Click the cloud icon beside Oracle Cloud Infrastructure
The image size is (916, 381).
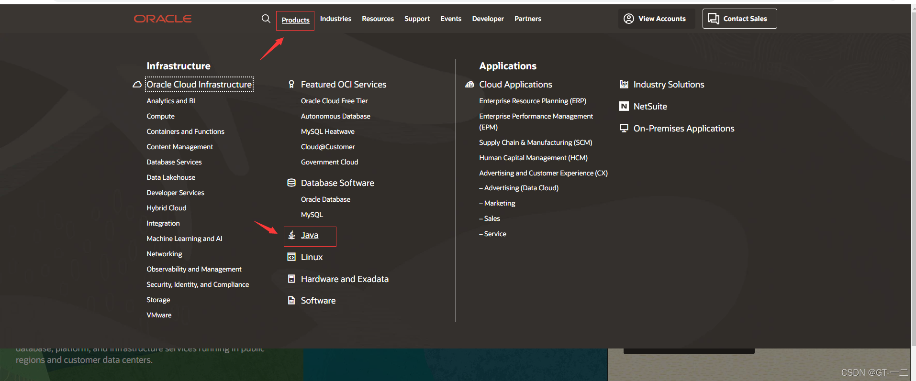pyautogui.click(x=137, y=85)
